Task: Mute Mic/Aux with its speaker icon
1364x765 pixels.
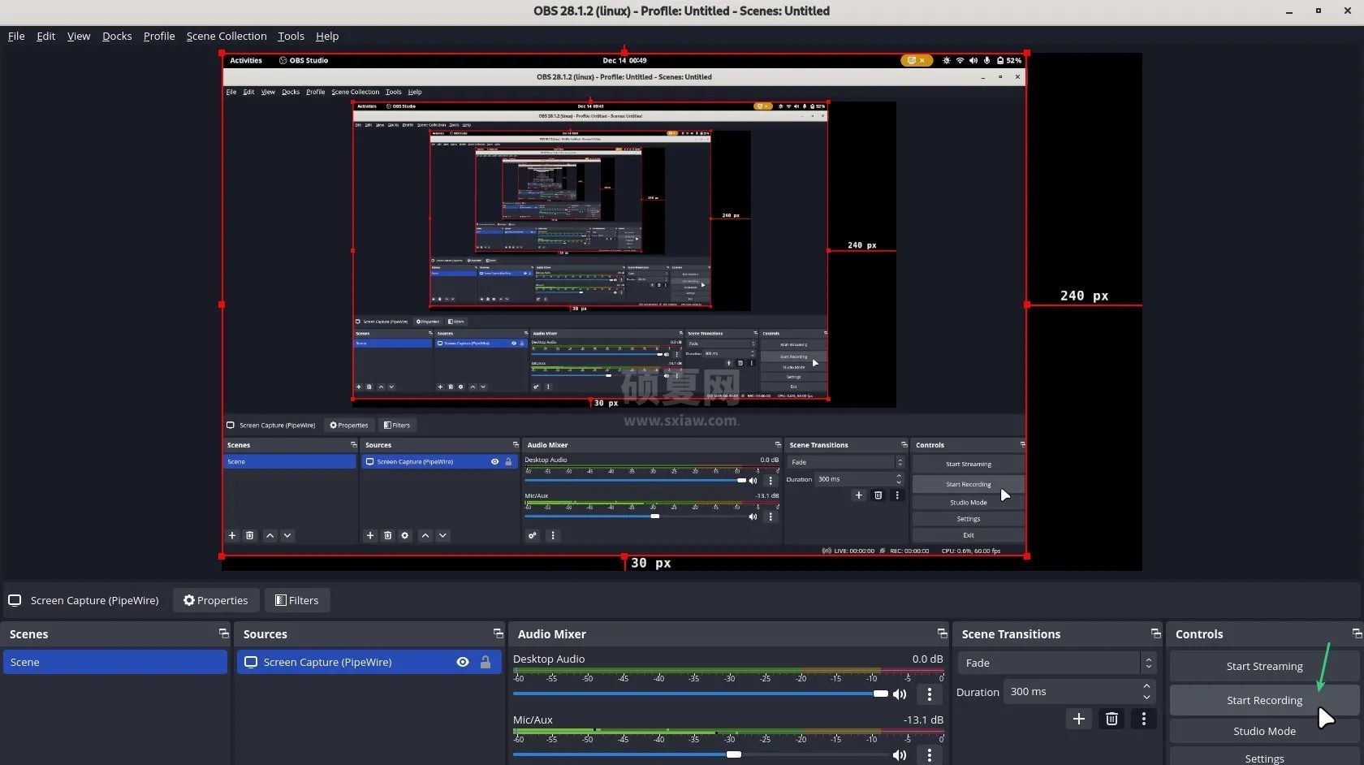Action: click(x=900, y=755)
